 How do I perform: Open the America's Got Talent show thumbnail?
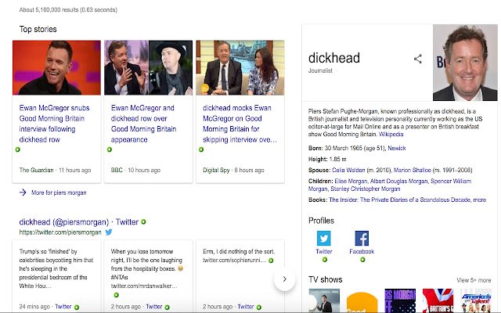click(x=476, y=300)
